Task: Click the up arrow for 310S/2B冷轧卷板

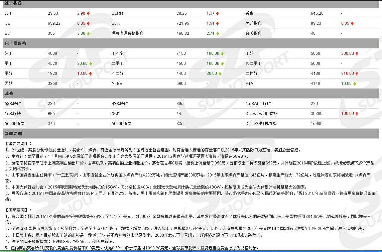Action: pos(357,114)
